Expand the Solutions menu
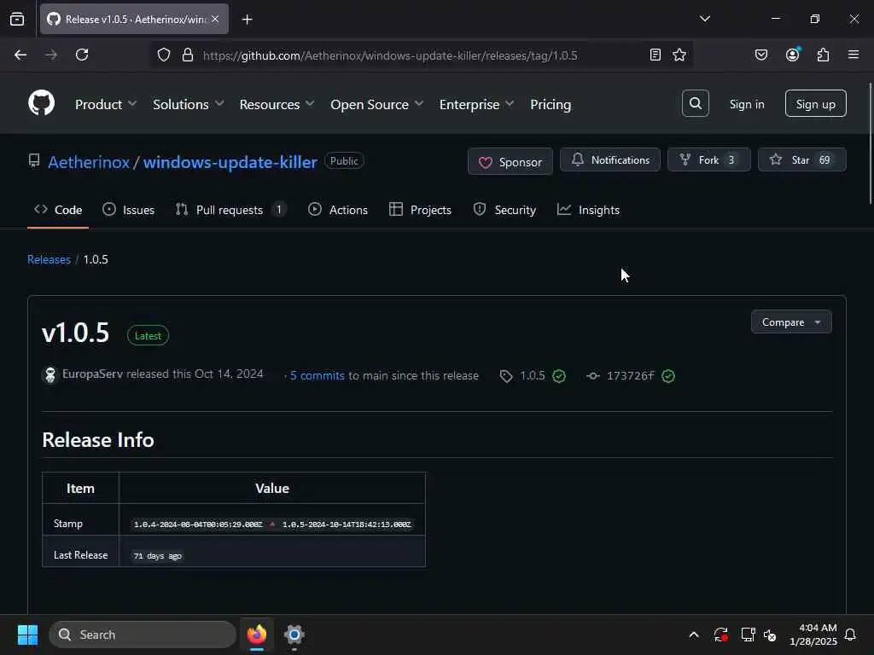 pos(189,104)
